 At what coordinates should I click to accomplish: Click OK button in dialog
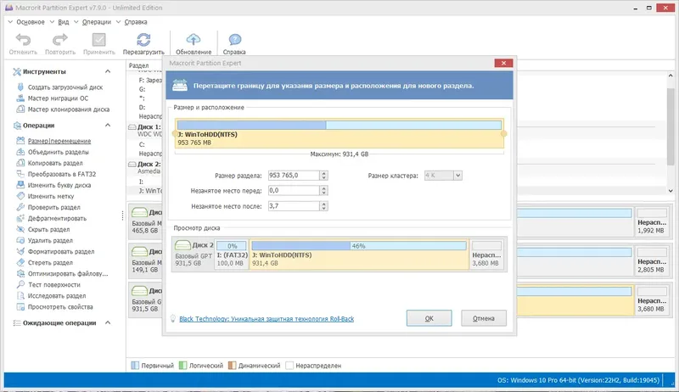(429, 318)
